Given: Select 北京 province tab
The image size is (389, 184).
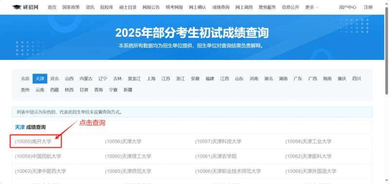Looking at the screenshot, I should pyautogui.click(x=25, y=79).
